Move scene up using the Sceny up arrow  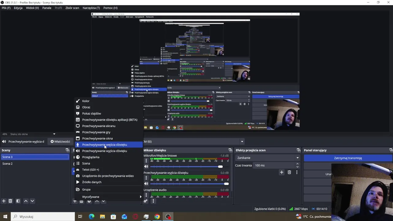pos(26,201)
